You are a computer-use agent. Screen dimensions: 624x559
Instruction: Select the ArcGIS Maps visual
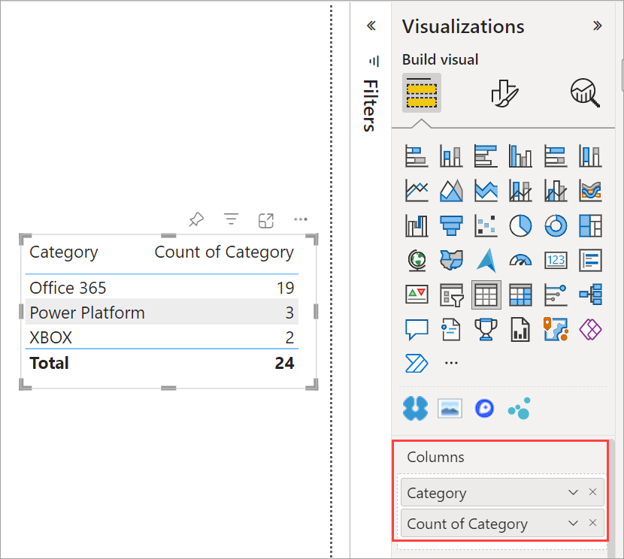click(x=556, y=330)
